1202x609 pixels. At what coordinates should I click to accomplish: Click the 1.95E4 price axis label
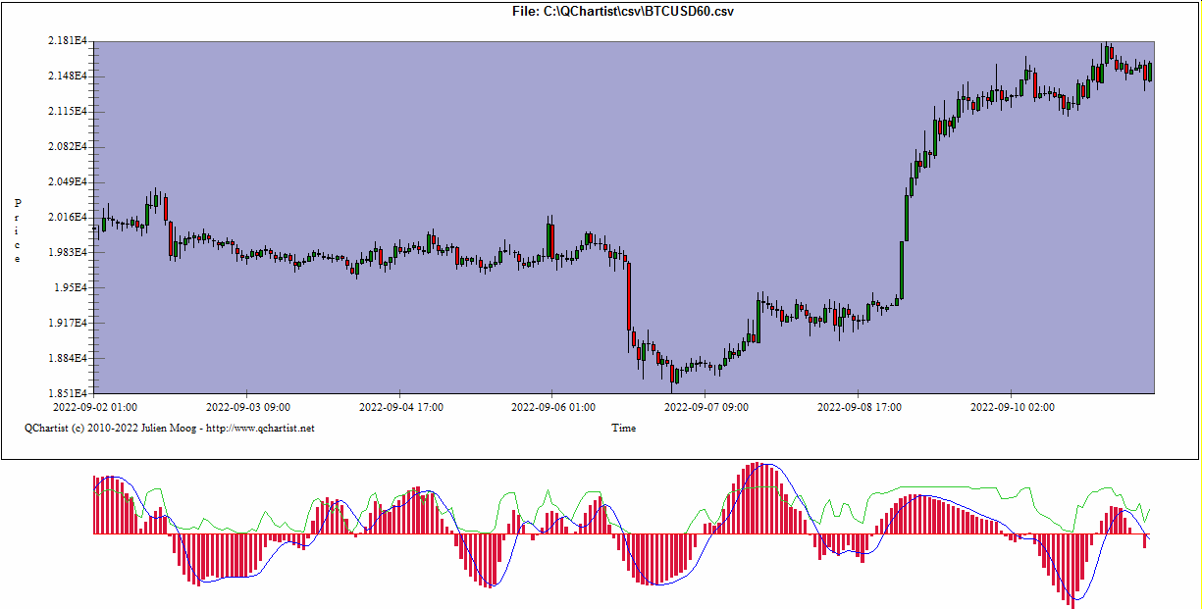(70, 287)
